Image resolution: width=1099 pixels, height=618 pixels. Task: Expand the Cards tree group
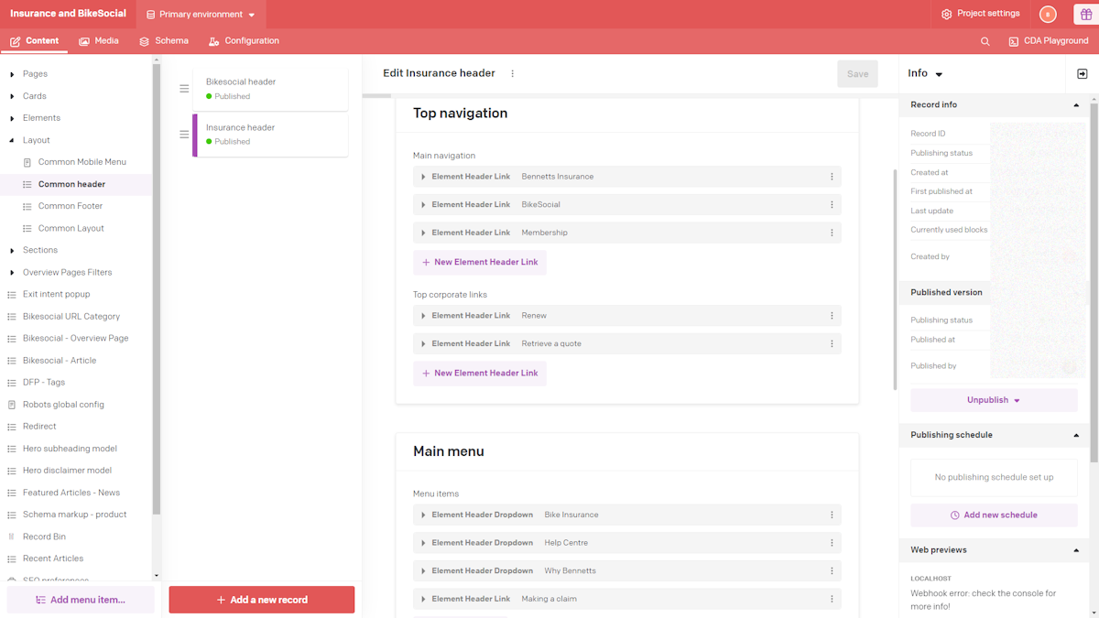12,96
